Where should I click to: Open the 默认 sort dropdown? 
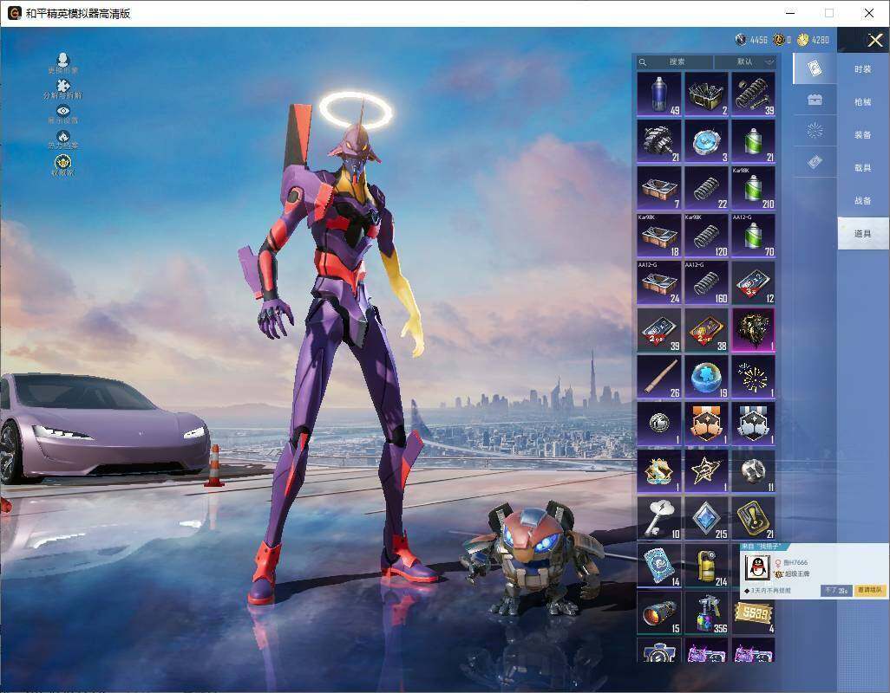745,62
